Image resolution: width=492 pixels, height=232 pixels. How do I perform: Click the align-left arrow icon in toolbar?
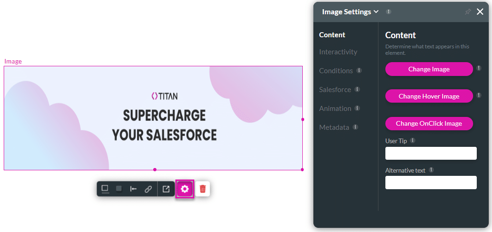pyautogui.click(x=133, y=189)
